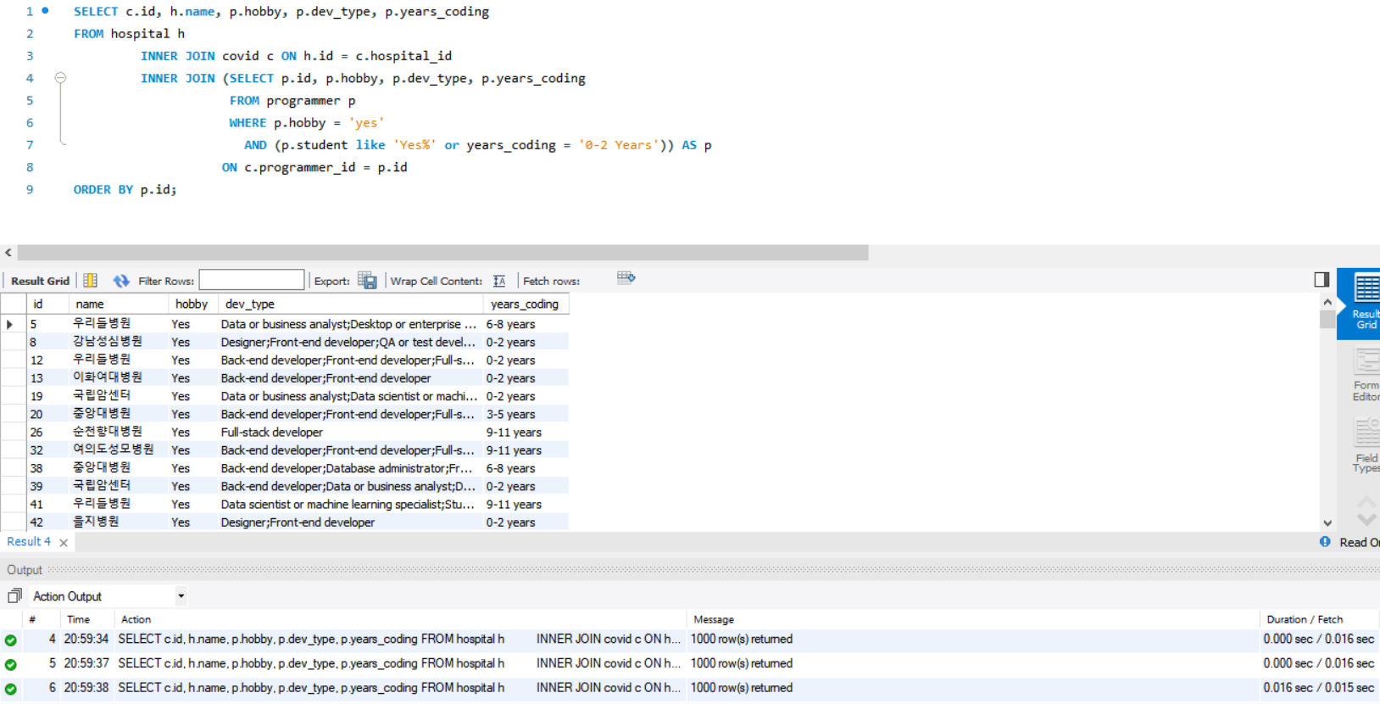This screenshot has height=704, width=1380.
Task: Click the success icon for action 5
Action: pyautogui.click(x=10, y=665)
